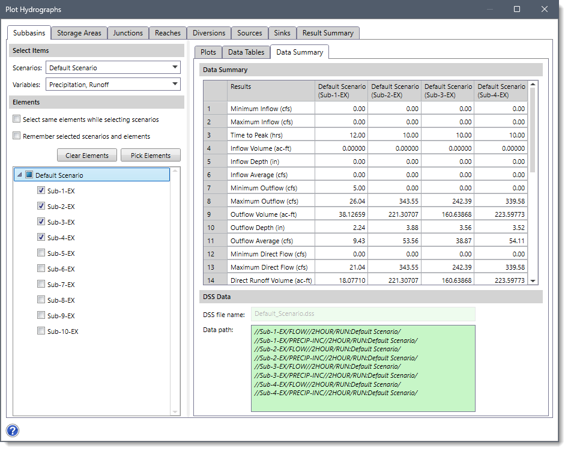
Task: Switch to the Subbasins tab
Action: point(29,33)
